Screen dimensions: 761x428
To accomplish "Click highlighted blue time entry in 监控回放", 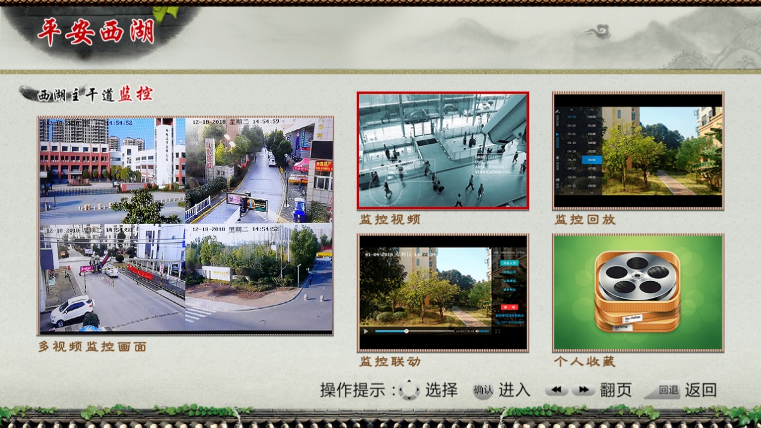I will coord(591,160).
